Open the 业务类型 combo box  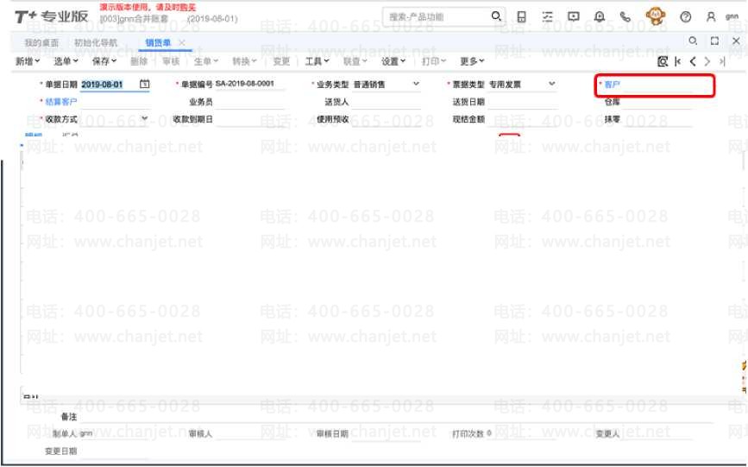click(x=387, y=84)
